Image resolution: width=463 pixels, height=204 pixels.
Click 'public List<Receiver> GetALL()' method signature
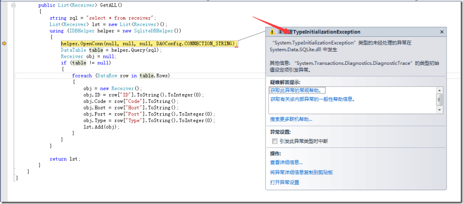pos(80,5)
